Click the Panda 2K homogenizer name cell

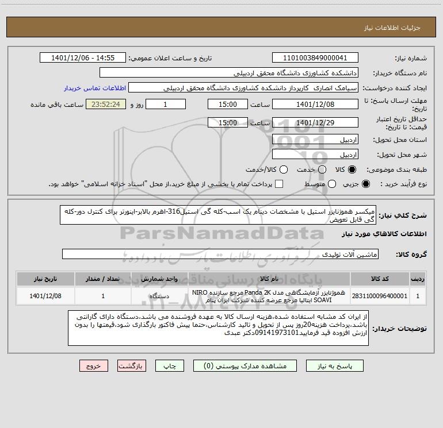[x=269, y=296]
